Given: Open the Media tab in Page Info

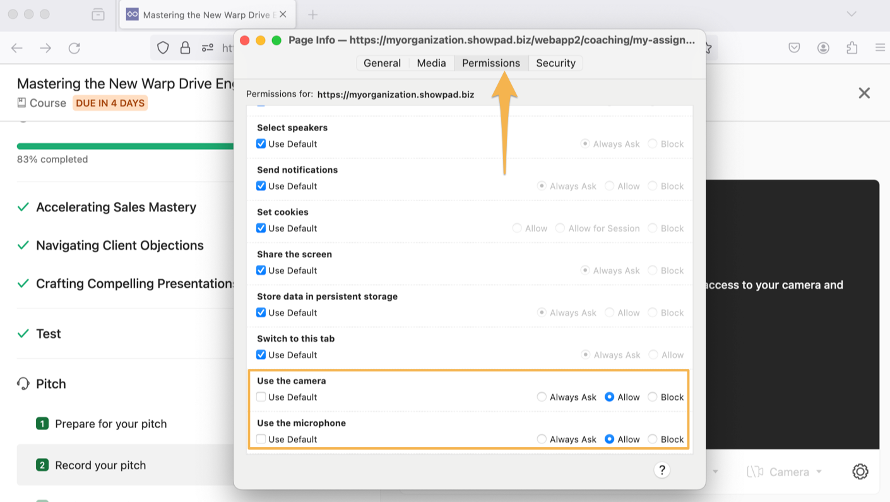Looking at the screenshot, I should coord(431,62).
